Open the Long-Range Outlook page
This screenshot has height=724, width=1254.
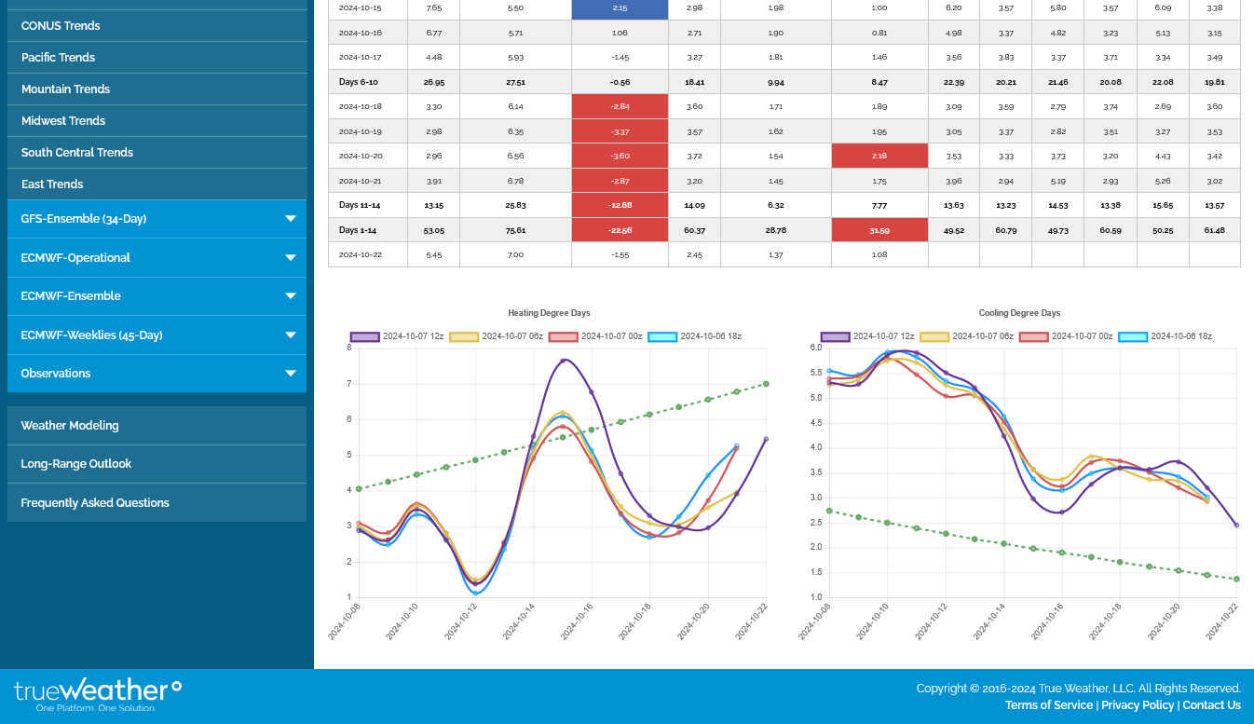(x=76, y=464)
